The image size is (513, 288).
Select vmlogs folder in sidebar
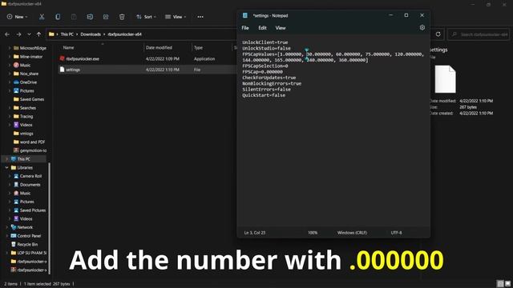tap(26, 134)
